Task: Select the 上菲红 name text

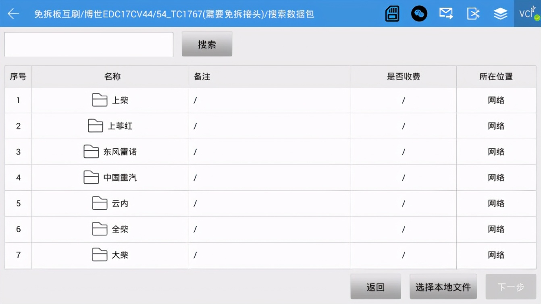Action: (x=120, y=126)
